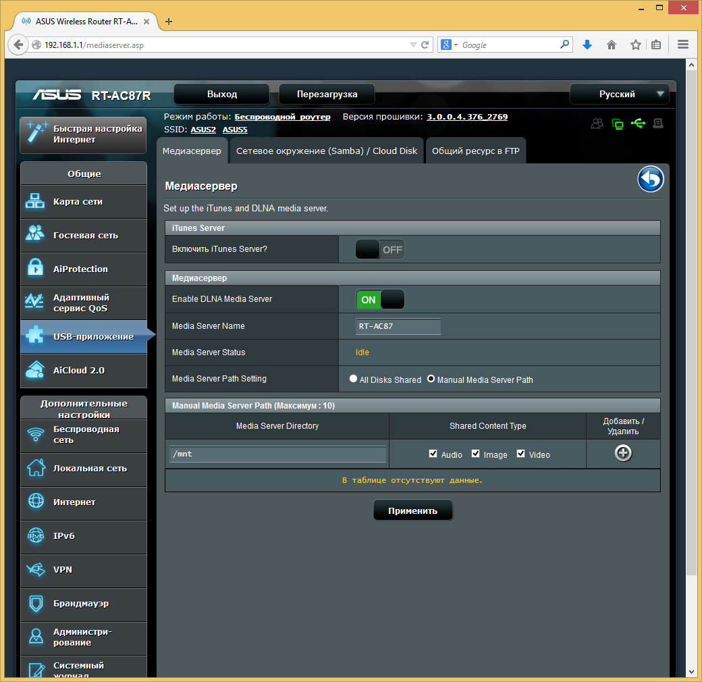The image size is (702, 682).
Task: Select Manual Media Server Path option
Action: tap(431, 379)
